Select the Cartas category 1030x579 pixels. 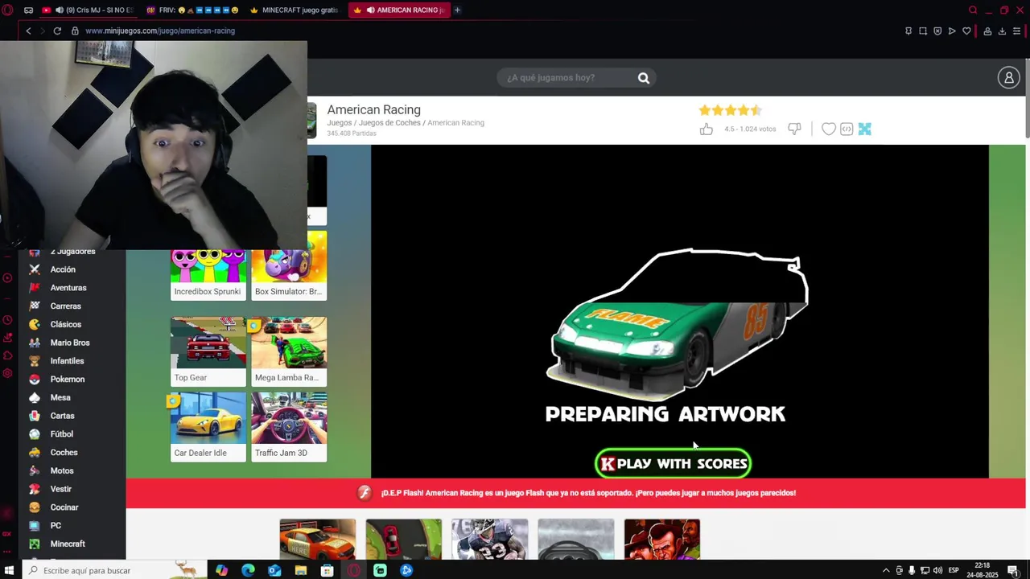coord(62,416)
